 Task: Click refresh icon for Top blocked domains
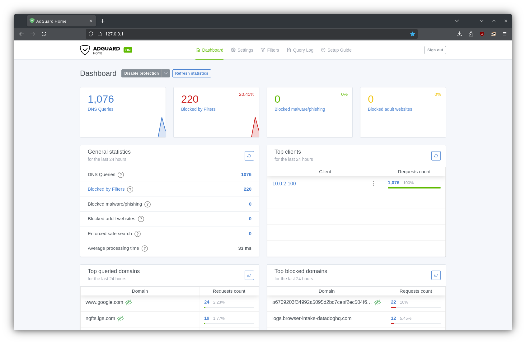click(436, 275)
